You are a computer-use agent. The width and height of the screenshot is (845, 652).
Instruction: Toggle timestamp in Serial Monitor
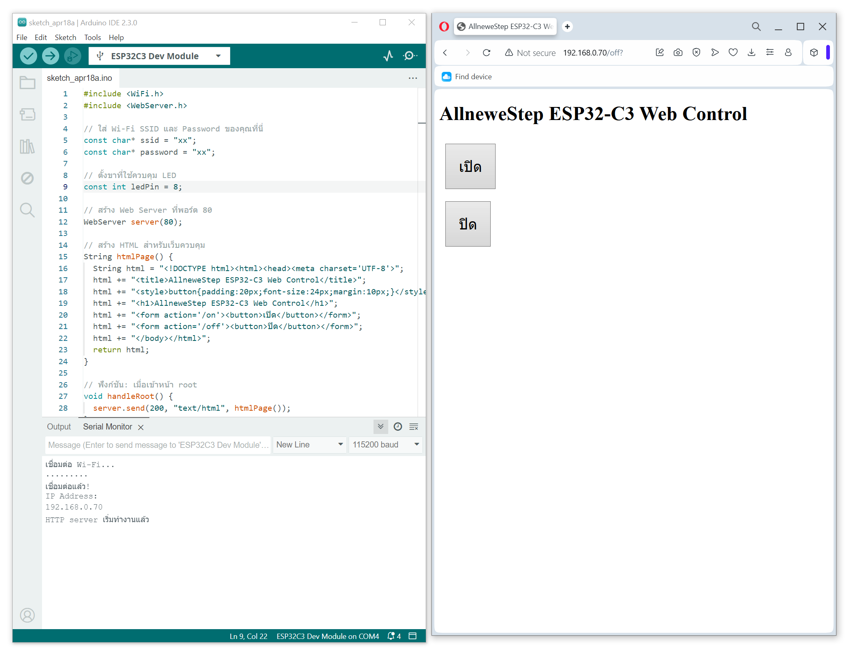(x=398, y=427)
